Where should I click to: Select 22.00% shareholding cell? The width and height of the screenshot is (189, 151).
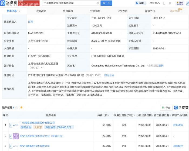pyautogui.click(x=107, y=136)
